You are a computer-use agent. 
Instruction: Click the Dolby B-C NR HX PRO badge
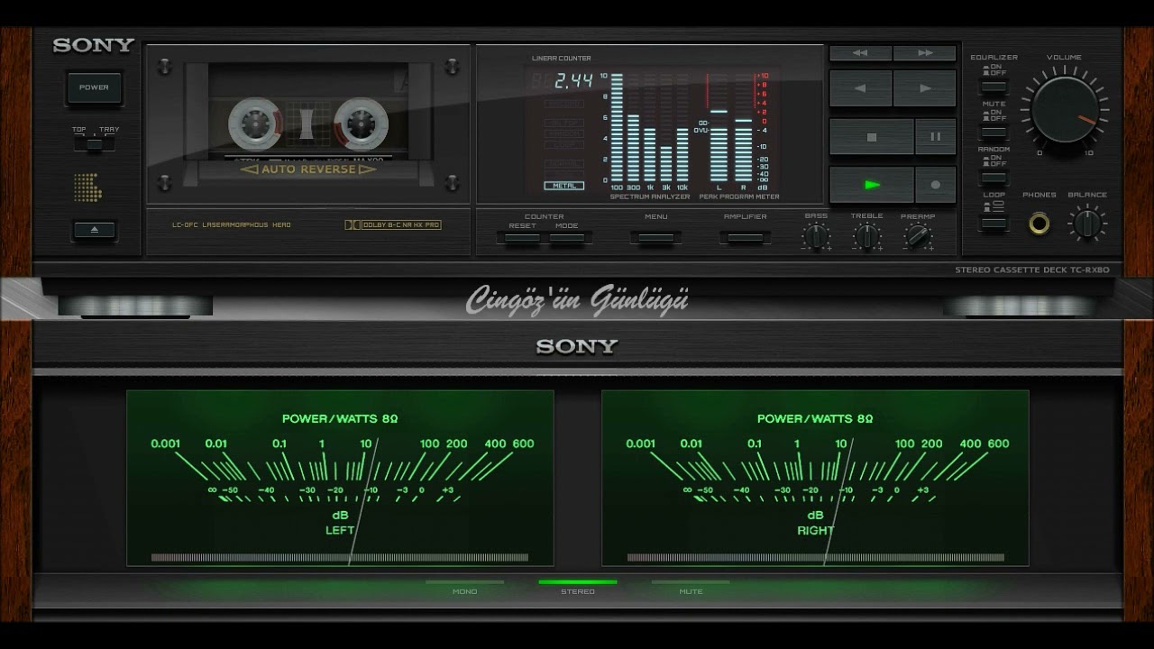tap(393, 224)
